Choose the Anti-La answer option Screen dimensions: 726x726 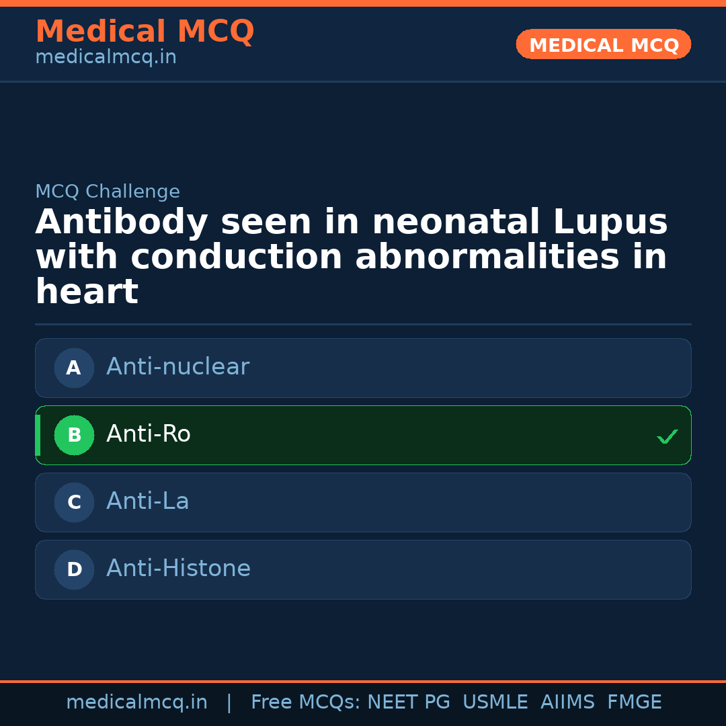(363, 502)
